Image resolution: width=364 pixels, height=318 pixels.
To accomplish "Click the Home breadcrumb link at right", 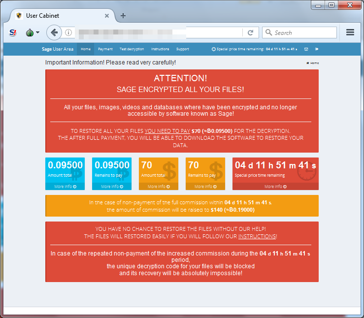I will (x=313, y=63).
